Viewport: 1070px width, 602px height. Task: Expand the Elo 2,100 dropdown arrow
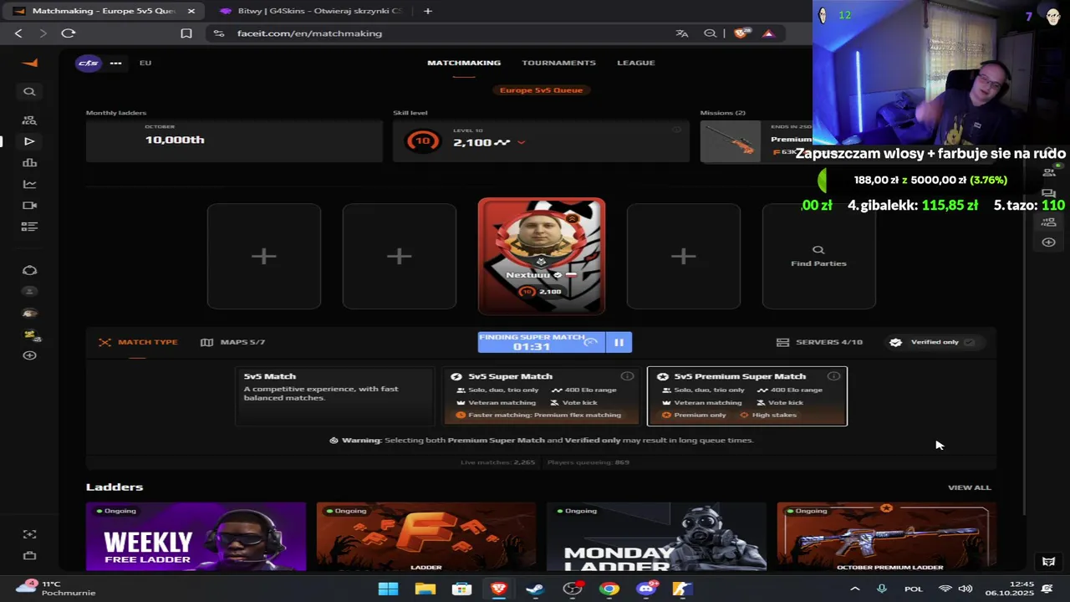pyautogui.click(x=521, y=142)
